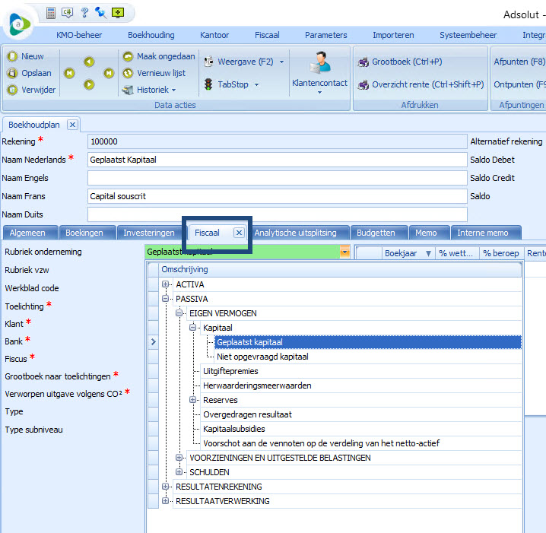The width and height of the screenshot is (546, 533).
Task: Click the blue question mark help icon
Action: tap(84, 13)
